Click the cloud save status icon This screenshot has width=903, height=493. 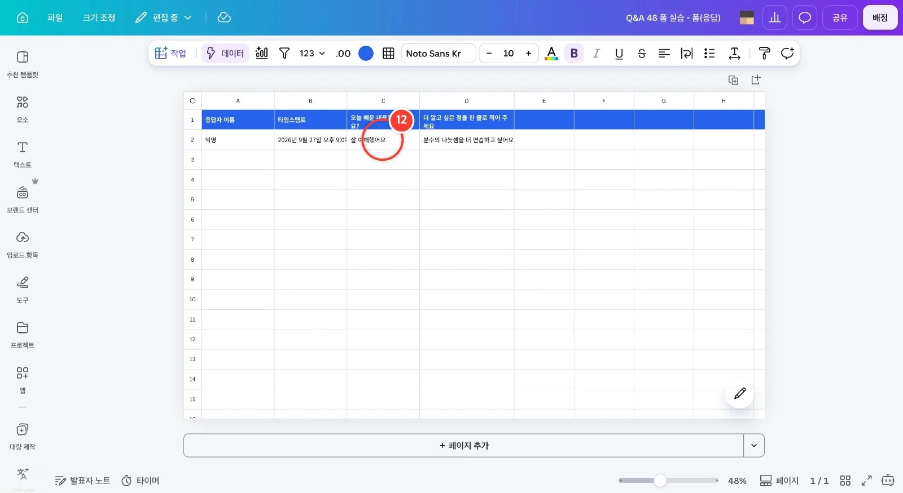click(x=224, y=17)
